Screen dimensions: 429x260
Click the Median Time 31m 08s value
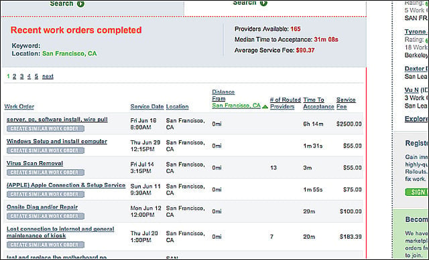(326, 39)
